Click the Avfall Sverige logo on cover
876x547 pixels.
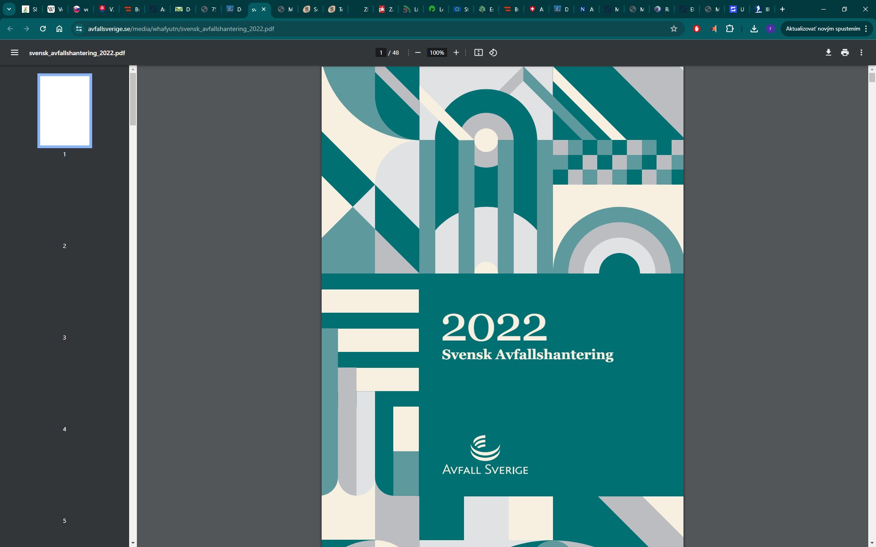pyautogui.click(x=485, y=455)
